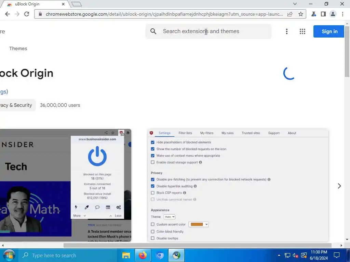The width and height of the screenshot is (350, 262).
Task: Enable cloud storage support checkbox
Action: click(153, 162)
